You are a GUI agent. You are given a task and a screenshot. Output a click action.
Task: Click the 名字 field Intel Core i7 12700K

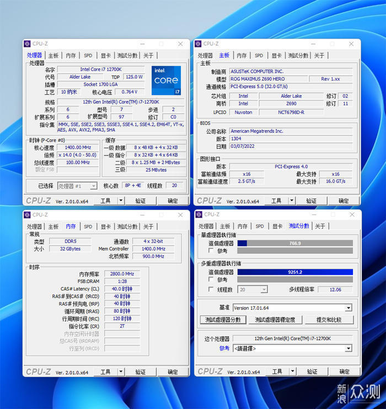(101, 69)
